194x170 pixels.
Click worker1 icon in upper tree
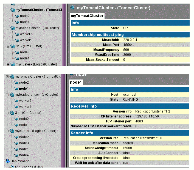(17, 40)
